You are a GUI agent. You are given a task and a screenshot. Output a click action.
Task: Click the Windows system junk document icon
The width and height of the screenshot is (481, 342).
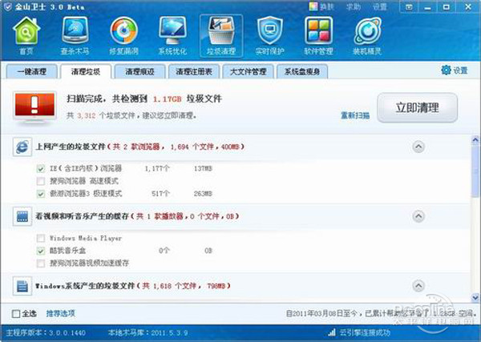22,286
